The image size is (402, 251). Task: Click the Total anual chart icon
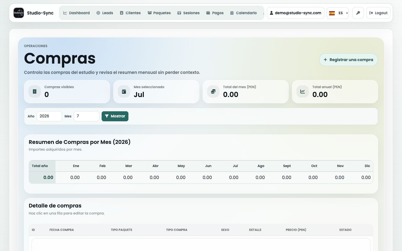click(303, 91)
